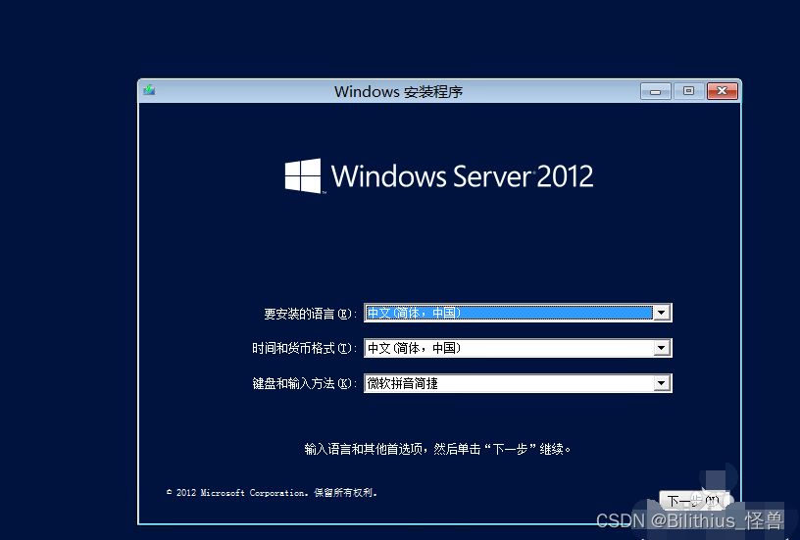Click the 要安装的语言 label
The width and height of the screenshot is (800, 540).
coord(310,314)
